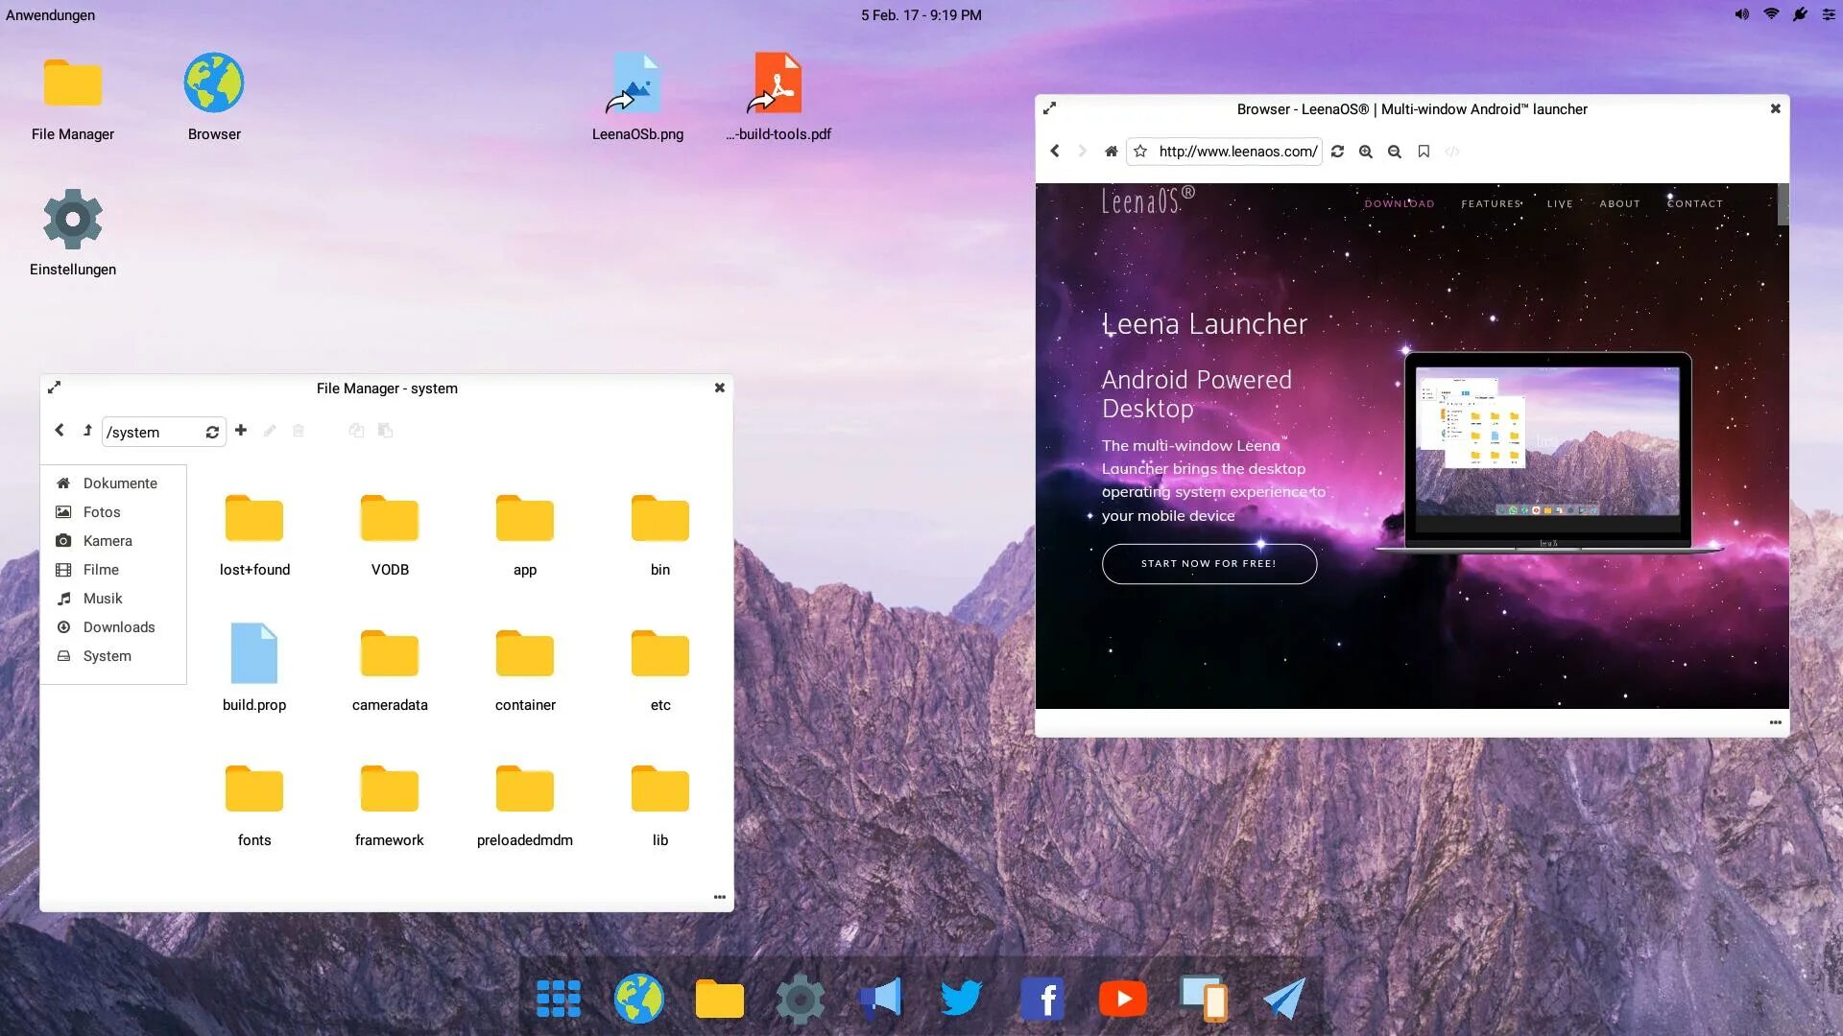Toggle the volume icon in status bar
This screenshot has height=1036, width=1843.
pos(1741,14)
